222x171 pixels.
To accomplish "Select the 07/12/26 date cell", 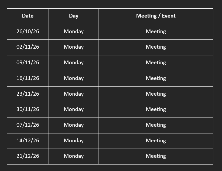I will (x=28, y=125).
